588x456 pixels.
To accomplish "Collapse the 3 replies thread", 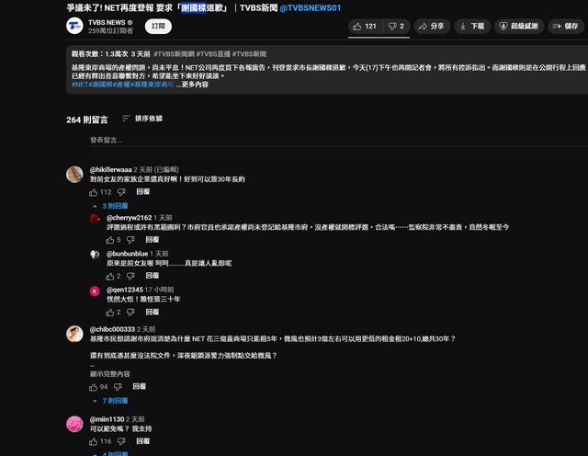I will (110, 206).
